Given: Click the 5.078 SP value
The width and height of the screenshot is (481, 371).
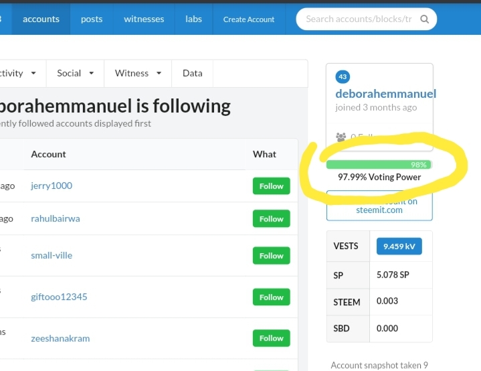Looking at the screenshot, I should coord(393,275).
